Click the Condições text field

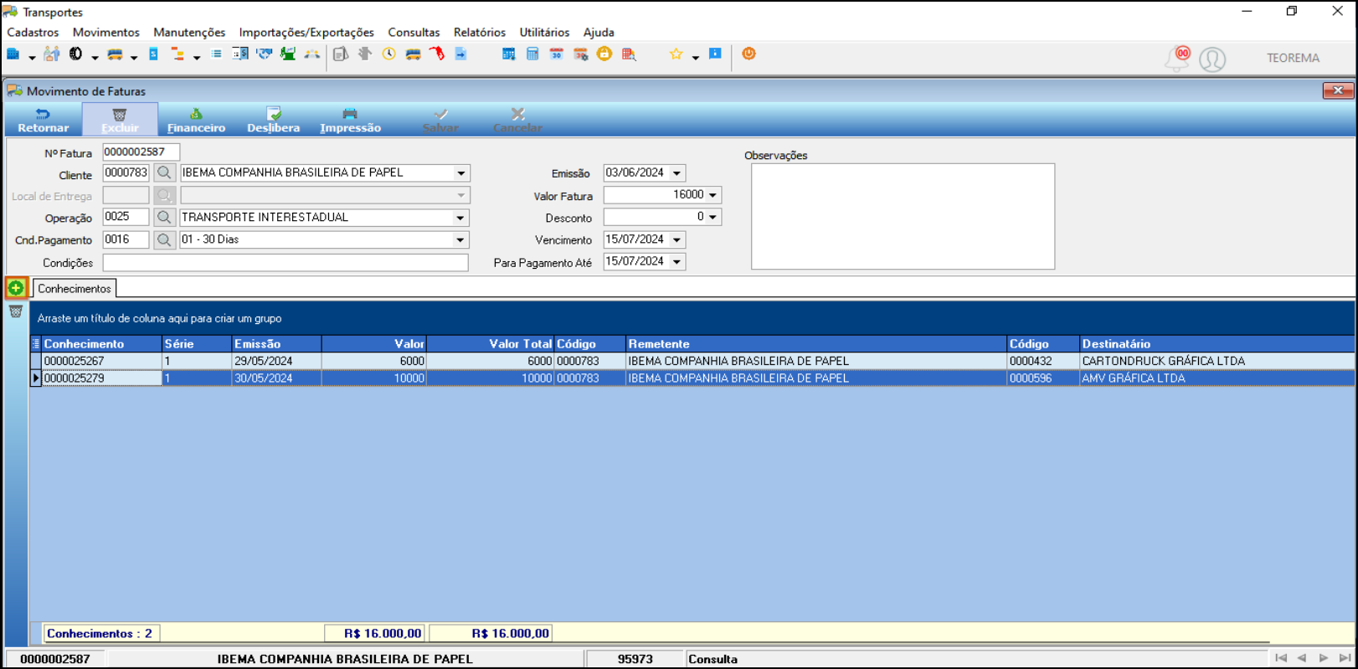tap(285, 262)
